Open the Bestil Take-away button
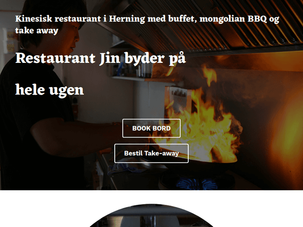This screenshot has width=303, height=227. coord(151,153)
